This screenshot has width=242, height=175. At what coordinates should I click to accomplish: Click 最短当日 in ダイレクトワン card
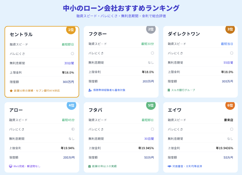point(227,44)
